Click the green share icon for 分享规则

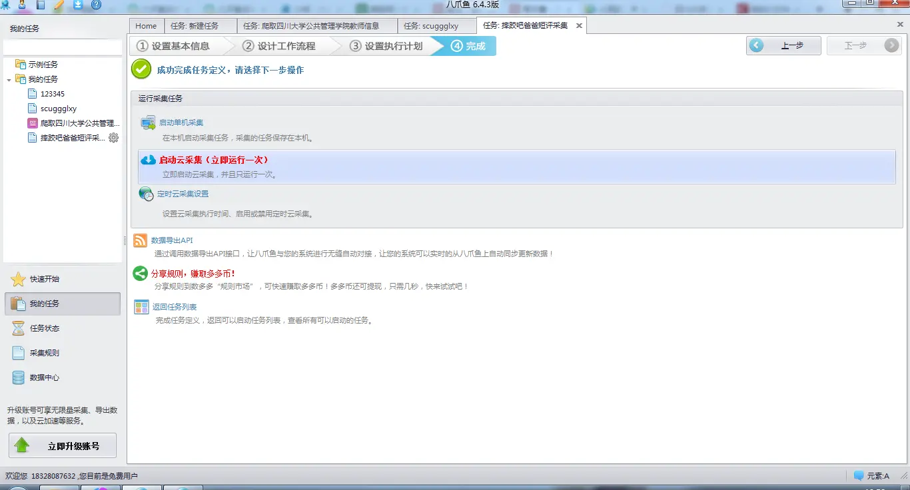point(141,274)
